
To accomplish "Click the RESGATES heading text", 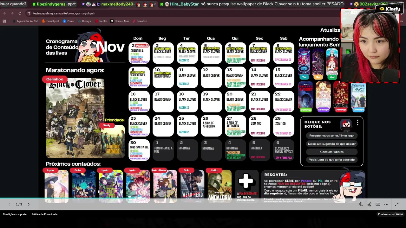I will [275, 175].
